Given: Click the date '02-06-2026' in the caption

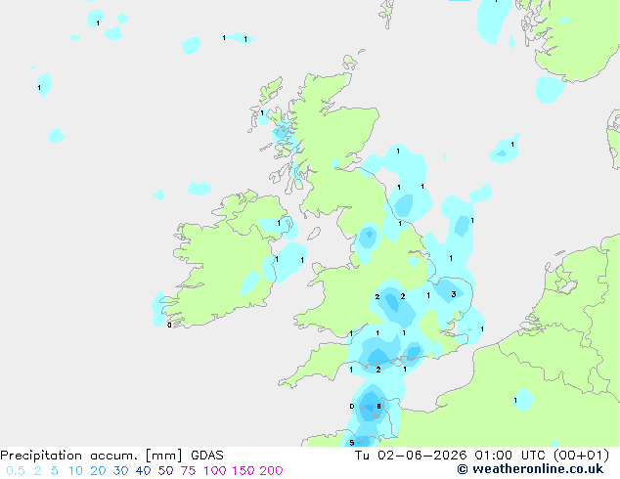Looking at the screenshot, I should [x=421, y=456].
